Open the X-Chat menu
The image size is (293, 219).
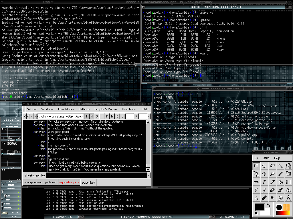click(x=32, y=109)
